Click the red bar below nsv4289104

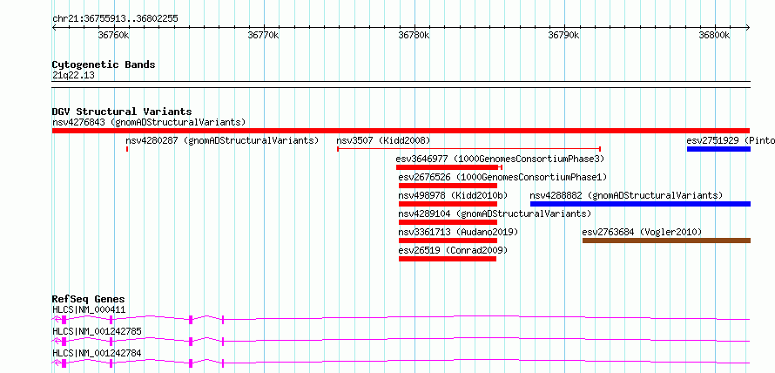click(x=448, y=222)
